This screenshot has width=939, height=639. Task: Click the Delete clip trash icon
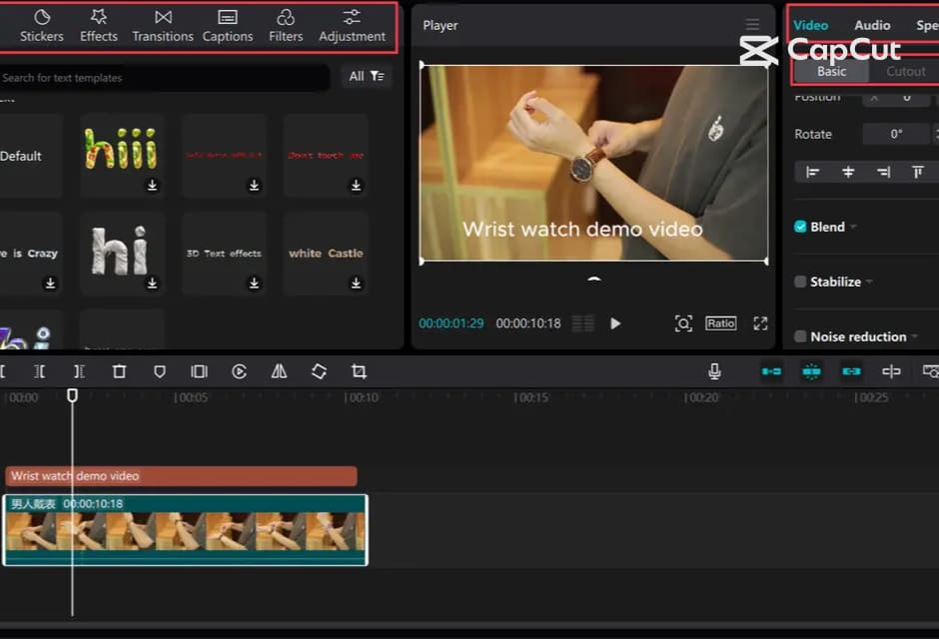119,371
